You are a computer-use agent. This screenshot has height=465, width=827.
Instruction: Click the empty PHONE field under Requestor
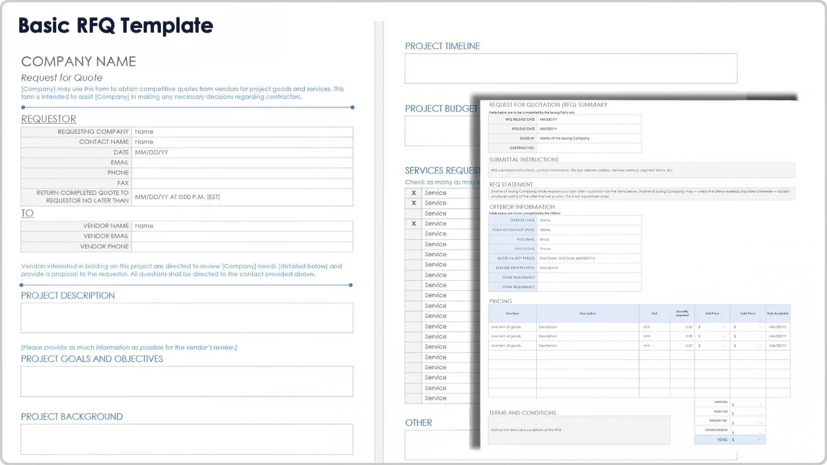pos(242,173)
